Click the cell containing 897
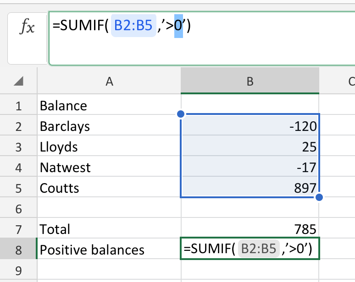Image resolution: width=355 pixels, height=282 pixels. (x=250, y=187)
